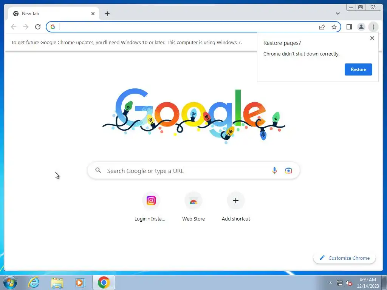Click the Chrome taskbar button
The height and width of the screenshot is (290, 387).
tap(104, 282)
